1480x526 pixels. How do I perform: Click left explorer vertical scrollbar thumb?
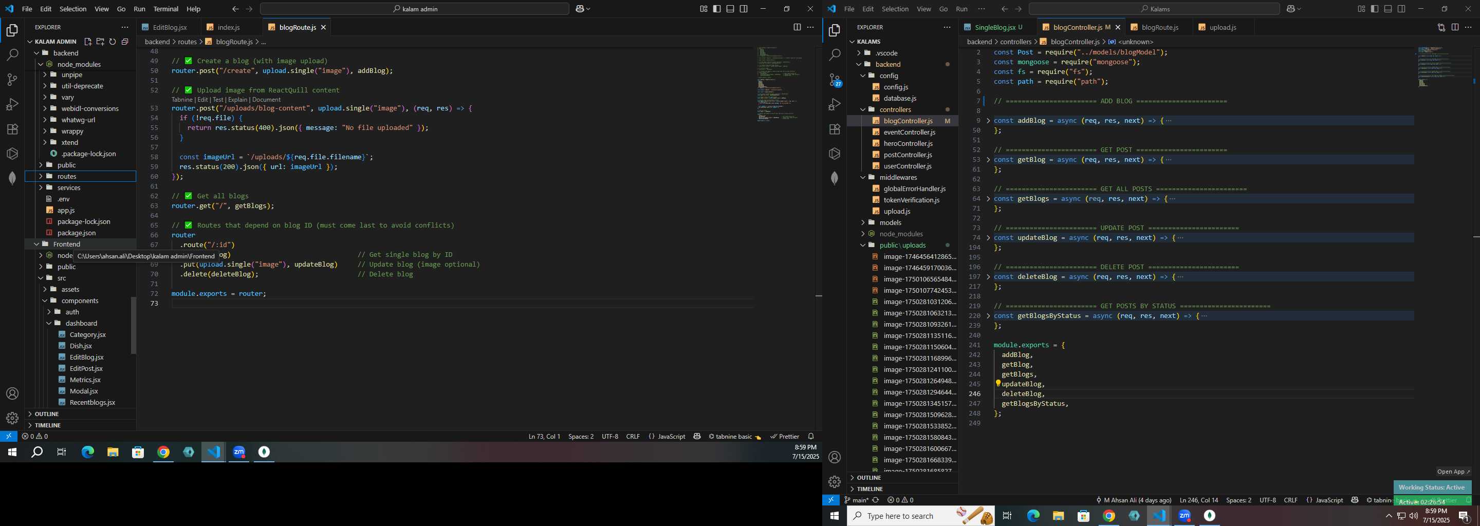133,326
